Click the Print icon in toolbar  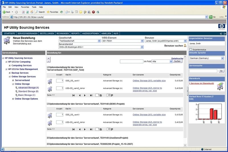(72, 12)
